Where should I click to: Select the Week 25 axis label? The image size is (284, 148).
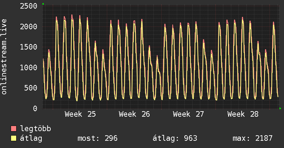click(80, 114)
